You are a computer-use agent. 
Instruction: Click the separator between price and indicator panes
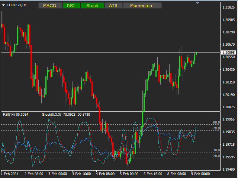[x=110, y=112]
